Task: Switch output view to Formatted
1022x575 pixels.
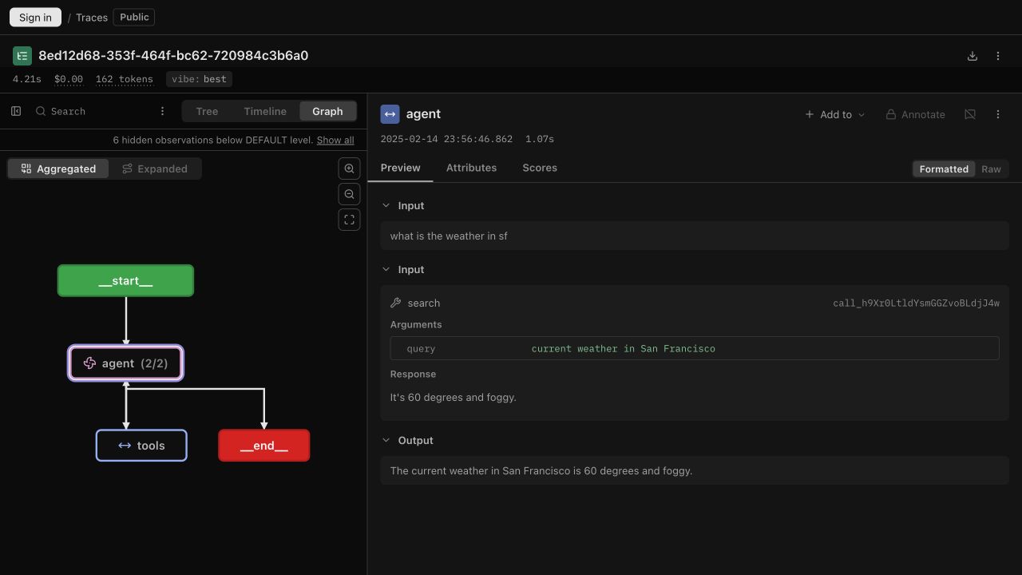Action: (944, 169)
